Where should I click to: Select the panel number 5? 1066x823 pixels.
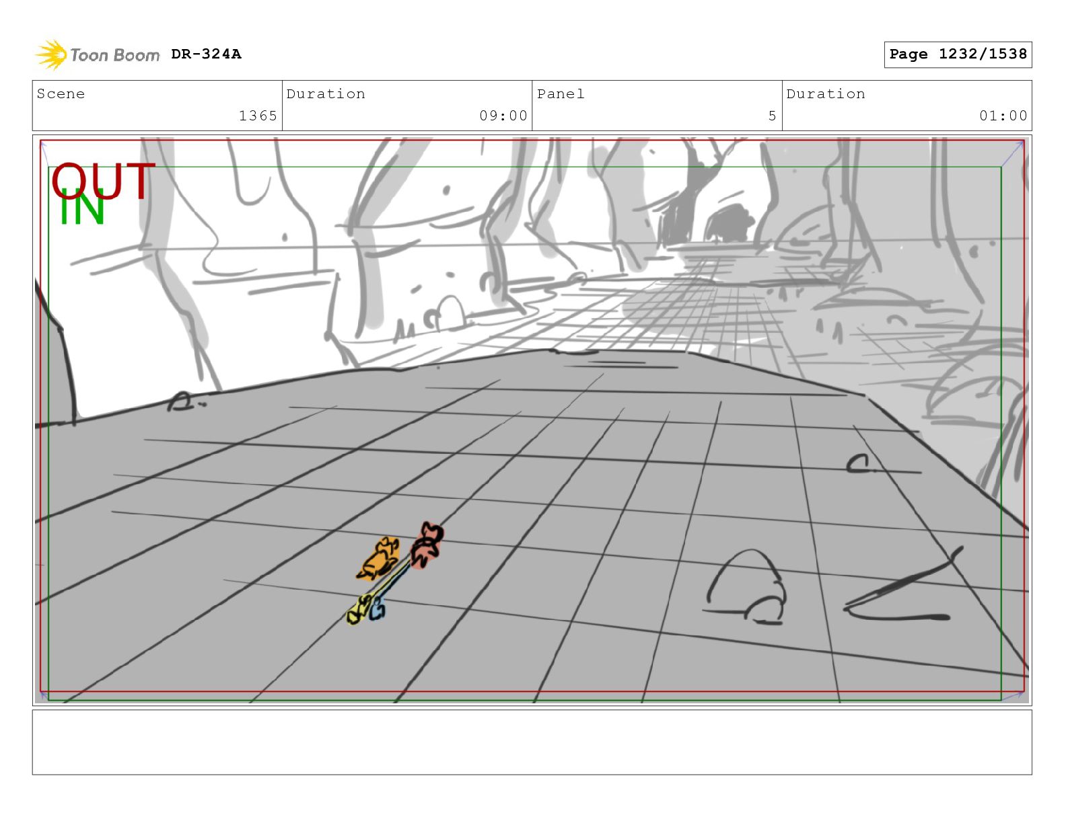pos(772,116)
